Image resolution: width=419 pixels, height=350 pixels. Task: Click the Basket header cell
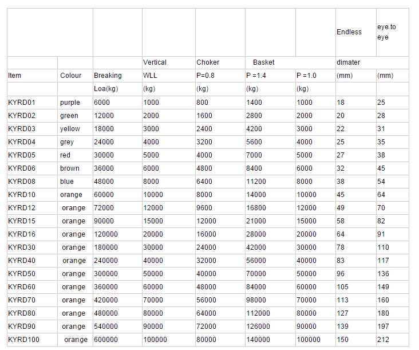[x=264, y=62]
